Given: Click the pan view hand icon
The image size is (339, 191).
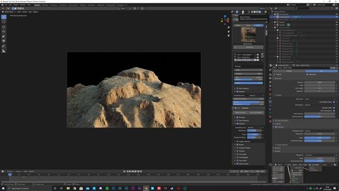Looking at the screenshot, I should (x=228, y=31).
